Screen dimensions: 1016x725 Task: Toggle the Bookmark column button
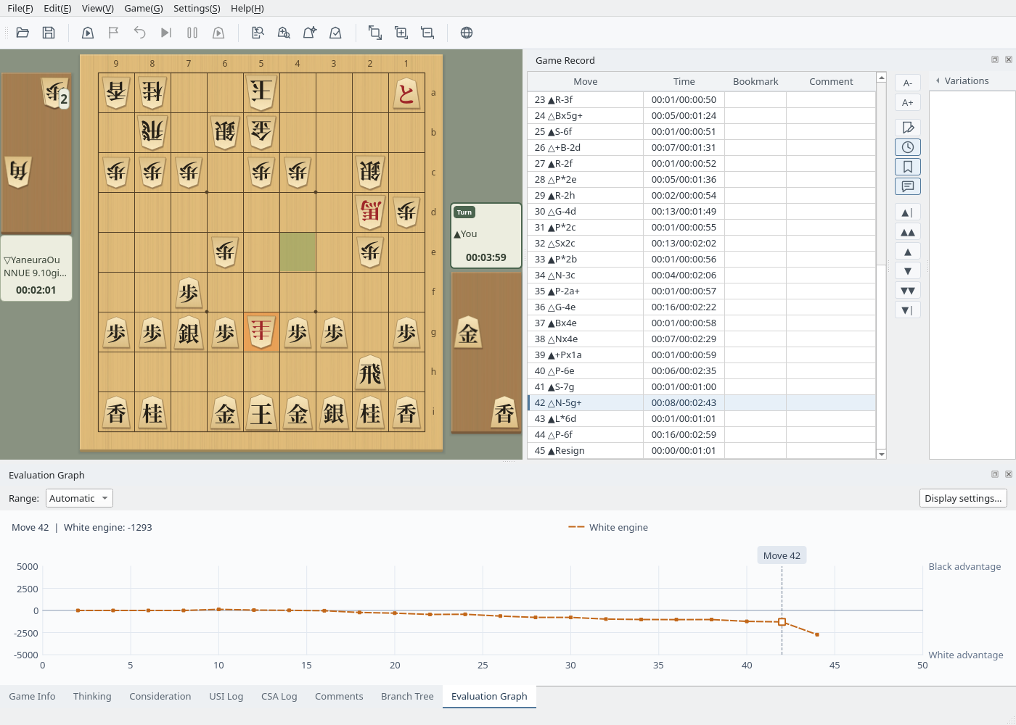pos(908,167)
